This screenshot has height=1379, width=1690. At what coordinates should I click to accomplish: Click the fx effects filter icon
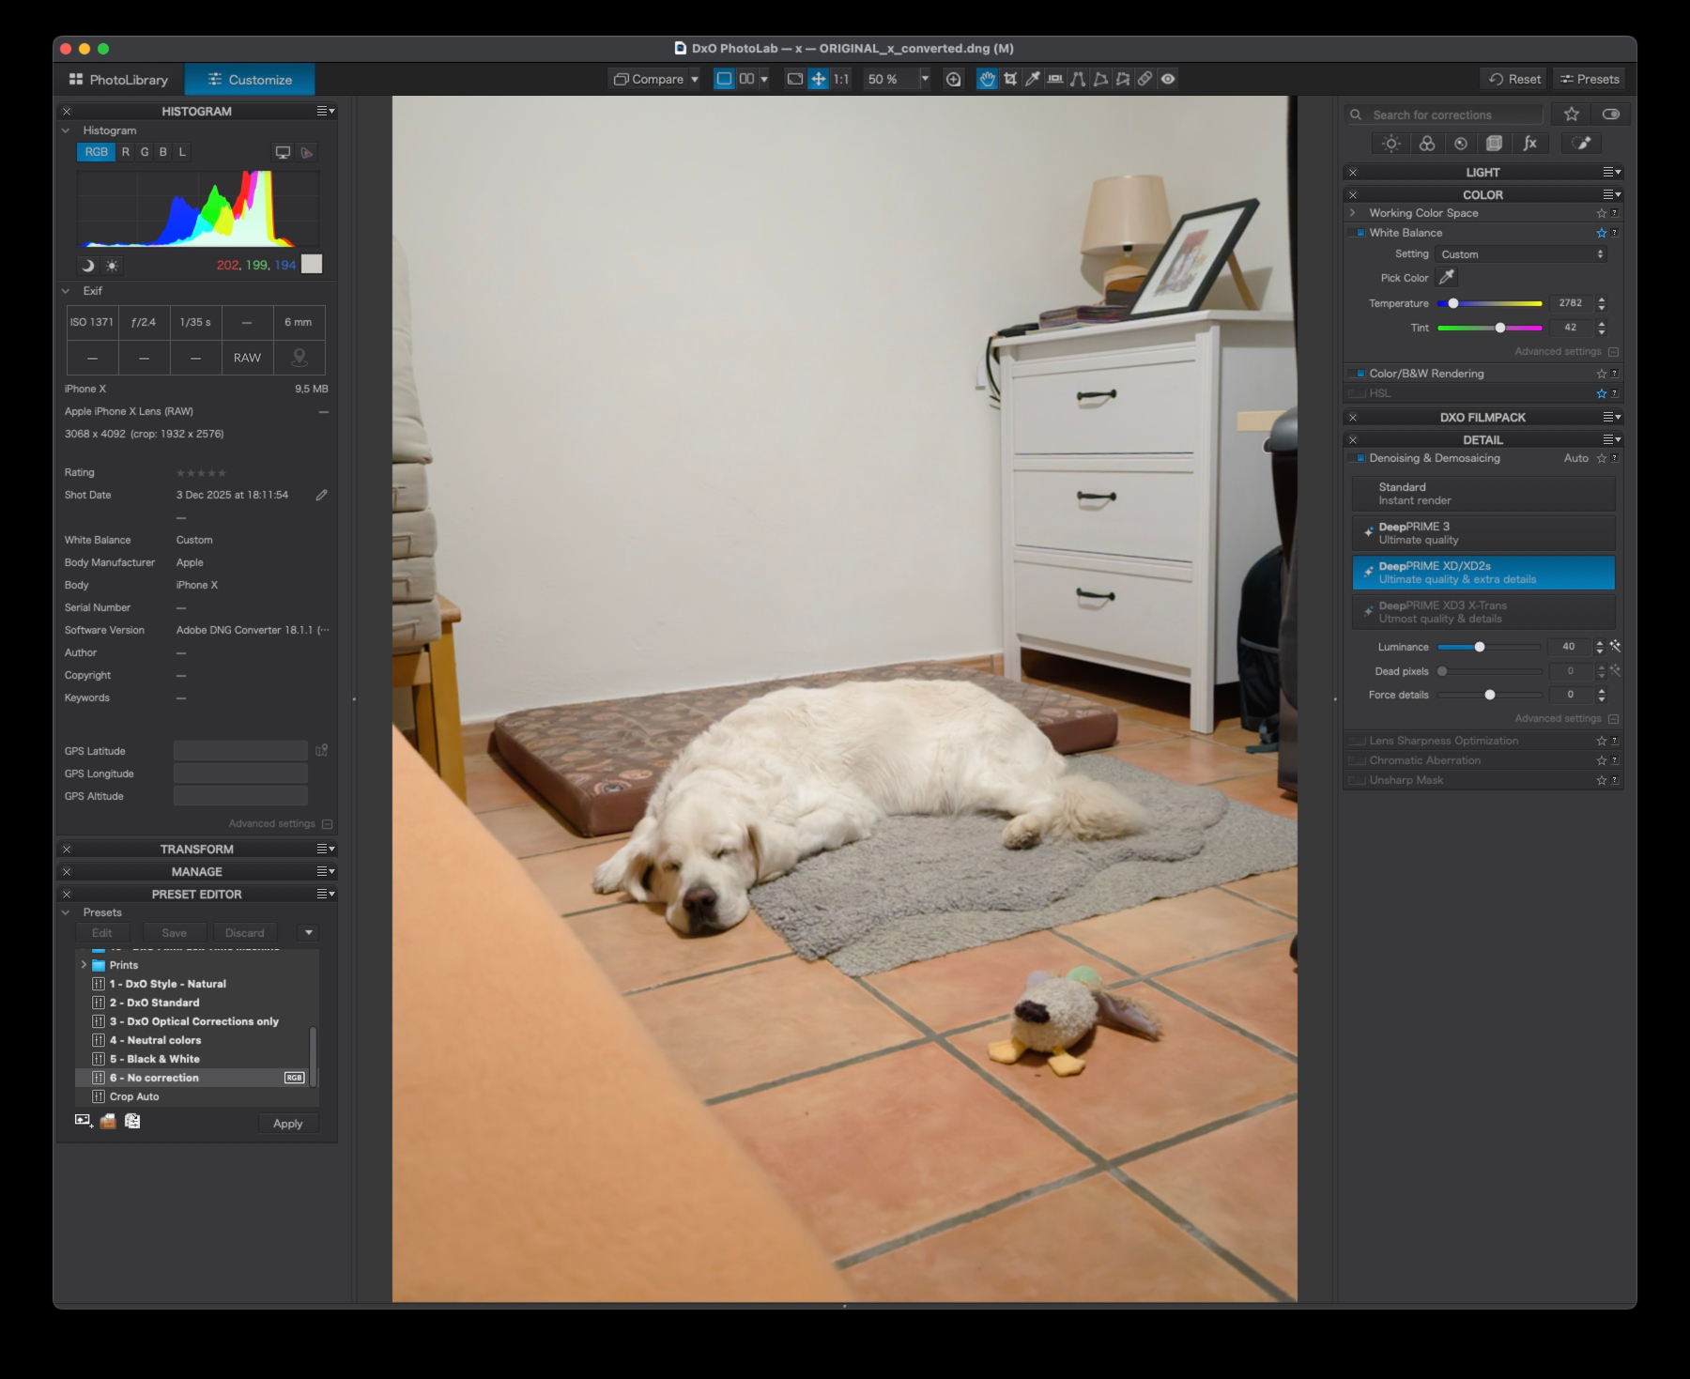point(1530,143)
